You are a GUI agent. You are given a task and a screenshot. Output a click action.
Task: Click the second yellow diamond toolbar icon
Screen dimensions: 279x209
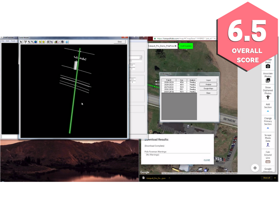pyautogui.click(x=43, y=42)
